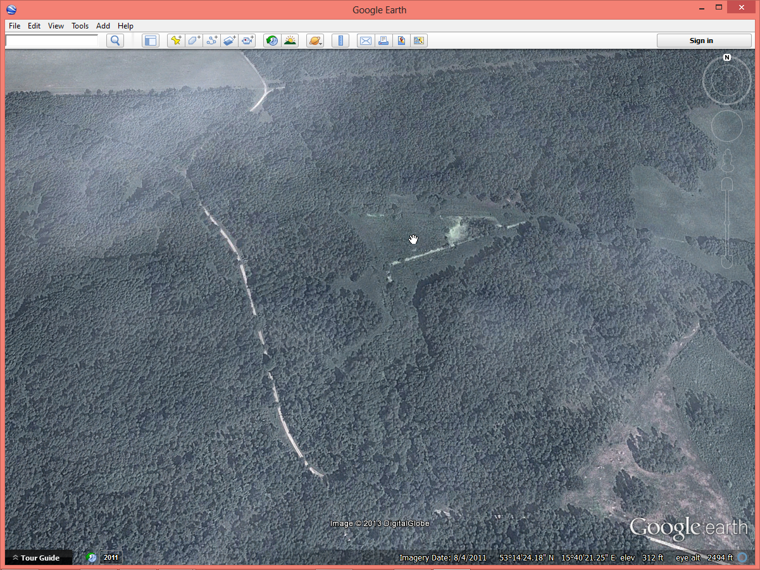Click the zoom slider on the map
Image resolution: width=760 pixels, height=570 pixels.
[x=727, y=222]
